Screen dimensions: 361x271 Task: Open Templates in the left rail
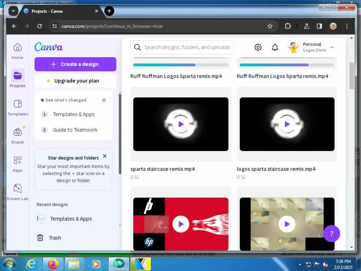(18, 108)
